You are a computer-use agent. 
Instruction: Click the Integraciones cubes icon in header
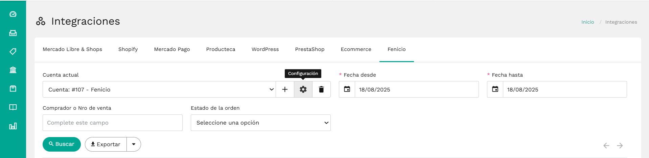tap(41, 21)
